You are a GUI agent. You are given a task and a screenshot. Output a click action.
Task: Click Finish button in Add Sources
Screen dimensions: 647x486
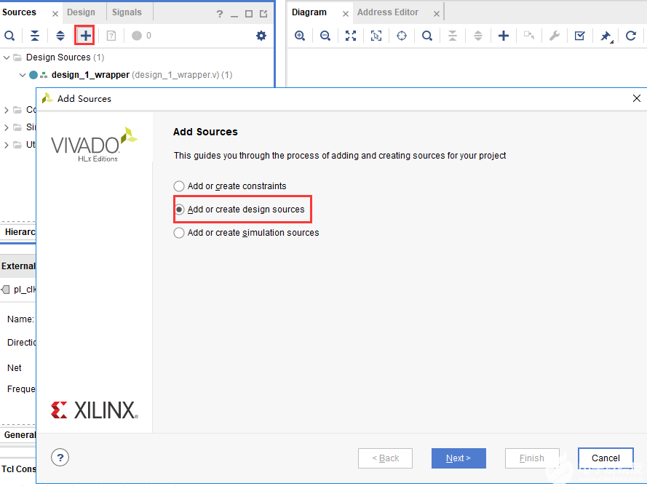[532, 458]
